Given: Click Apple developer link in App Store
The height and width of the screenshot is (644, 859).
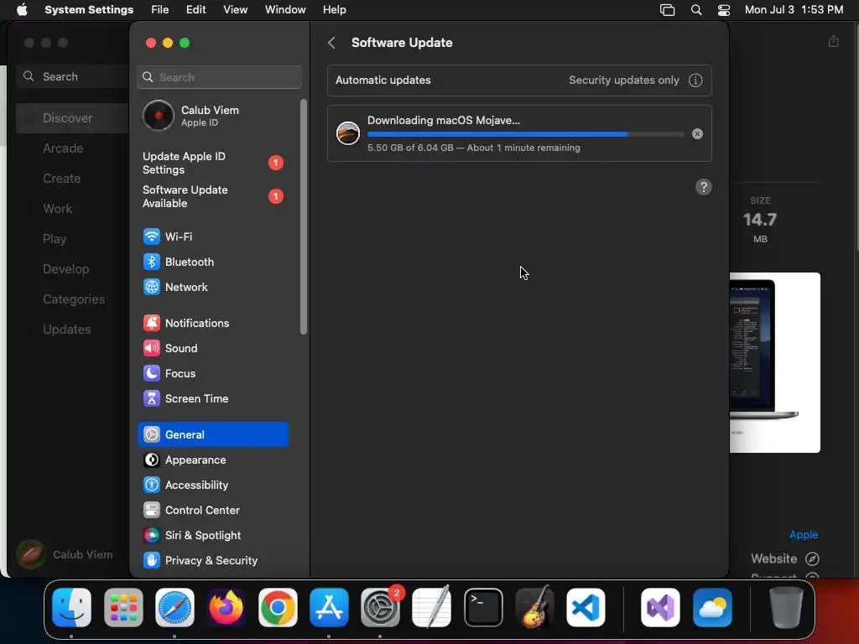Looking at the screenshot, I should pos(803,534).
